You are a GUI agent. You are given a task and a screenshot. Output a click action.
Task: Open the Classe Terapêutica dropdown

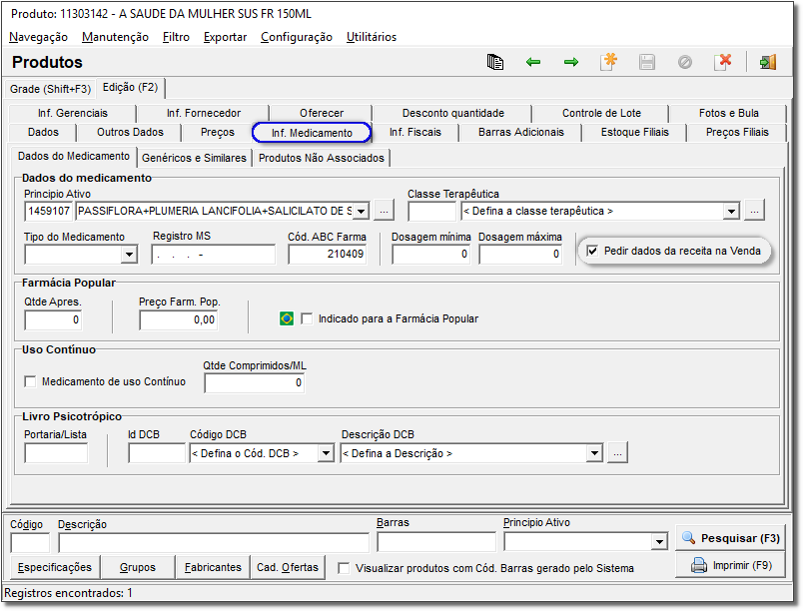pyautogui.click(x=731, y=211)
